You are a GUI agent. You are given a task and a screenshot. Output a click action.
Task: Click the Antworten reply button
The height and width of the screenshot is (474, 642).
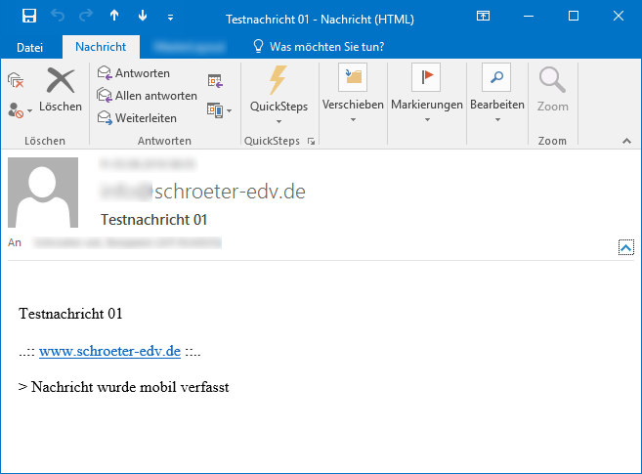pyautogui.click(x=133, y=73)
